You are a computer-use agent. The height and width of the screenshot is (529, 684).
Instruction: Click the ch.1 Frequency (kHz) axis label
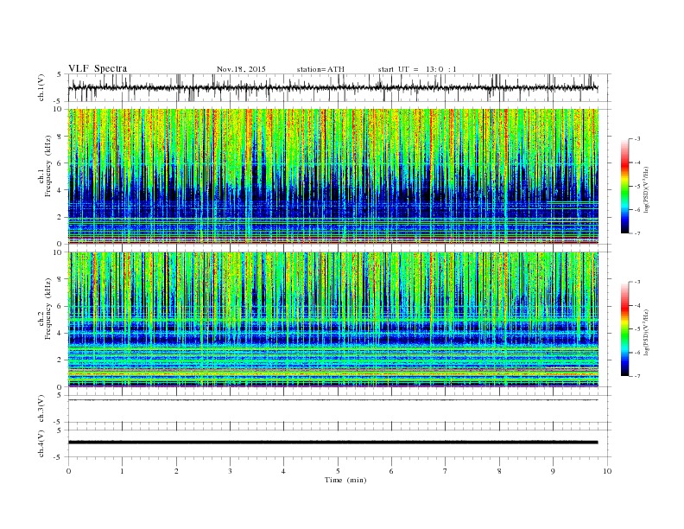point(45,166)
